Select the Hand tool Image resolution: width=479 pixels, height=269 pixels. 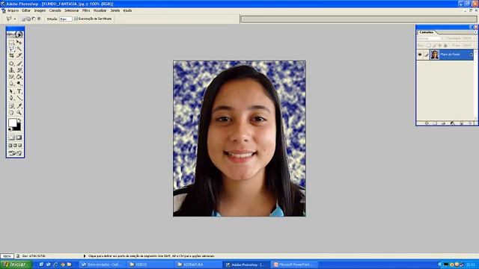point(12,113)
